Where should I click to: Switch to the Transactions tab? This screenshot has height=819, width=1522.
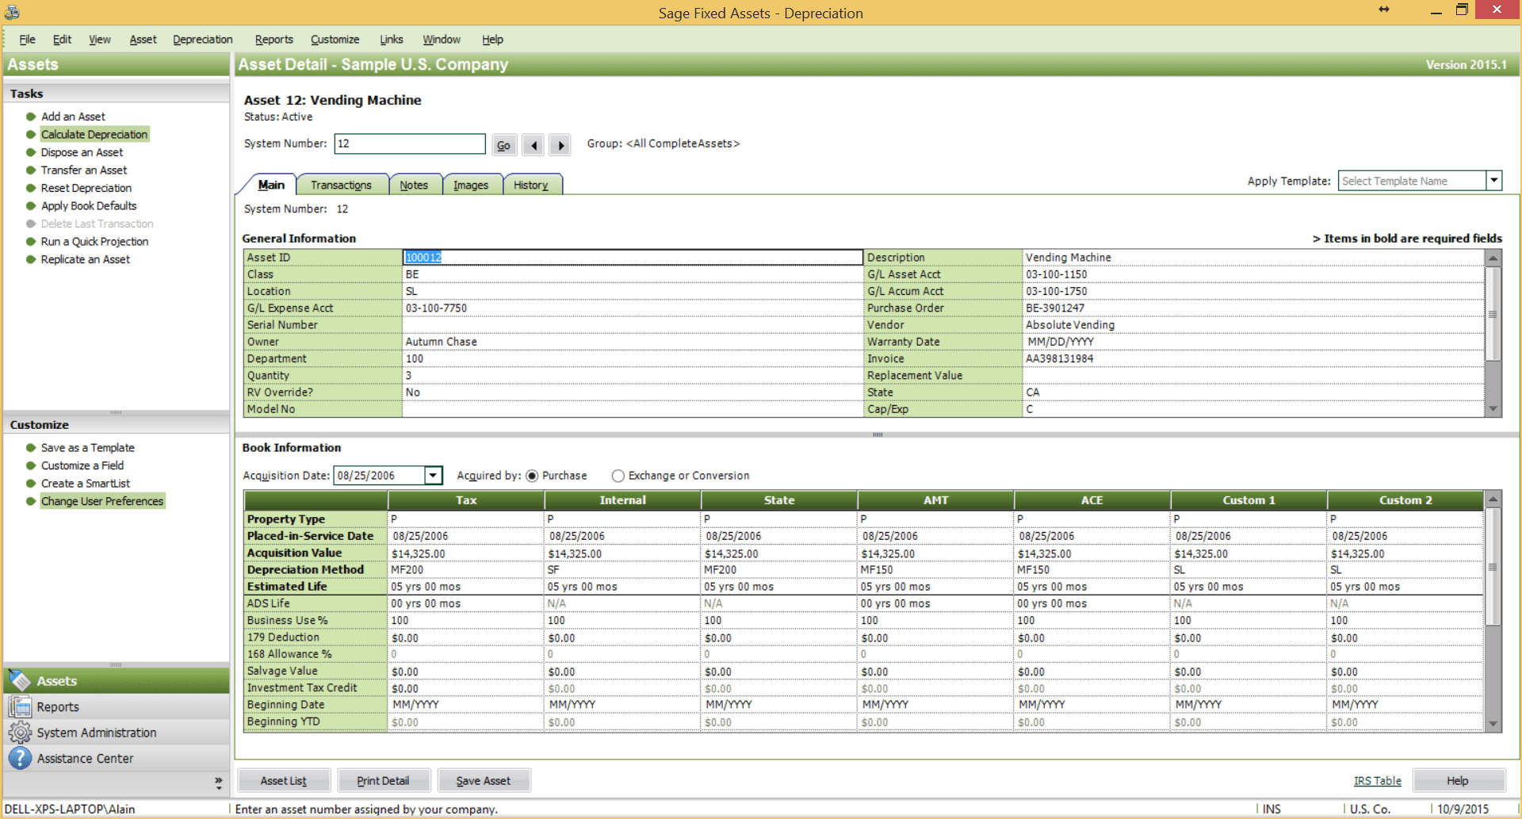[x=342, y=184]
